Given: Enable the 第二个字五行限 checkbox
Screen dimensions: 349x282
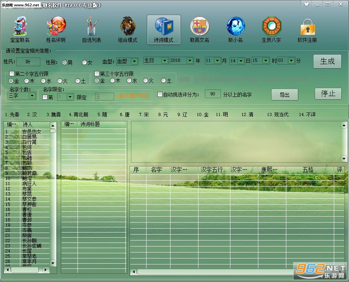Looking at the screenshot, I should coord(12,73).
